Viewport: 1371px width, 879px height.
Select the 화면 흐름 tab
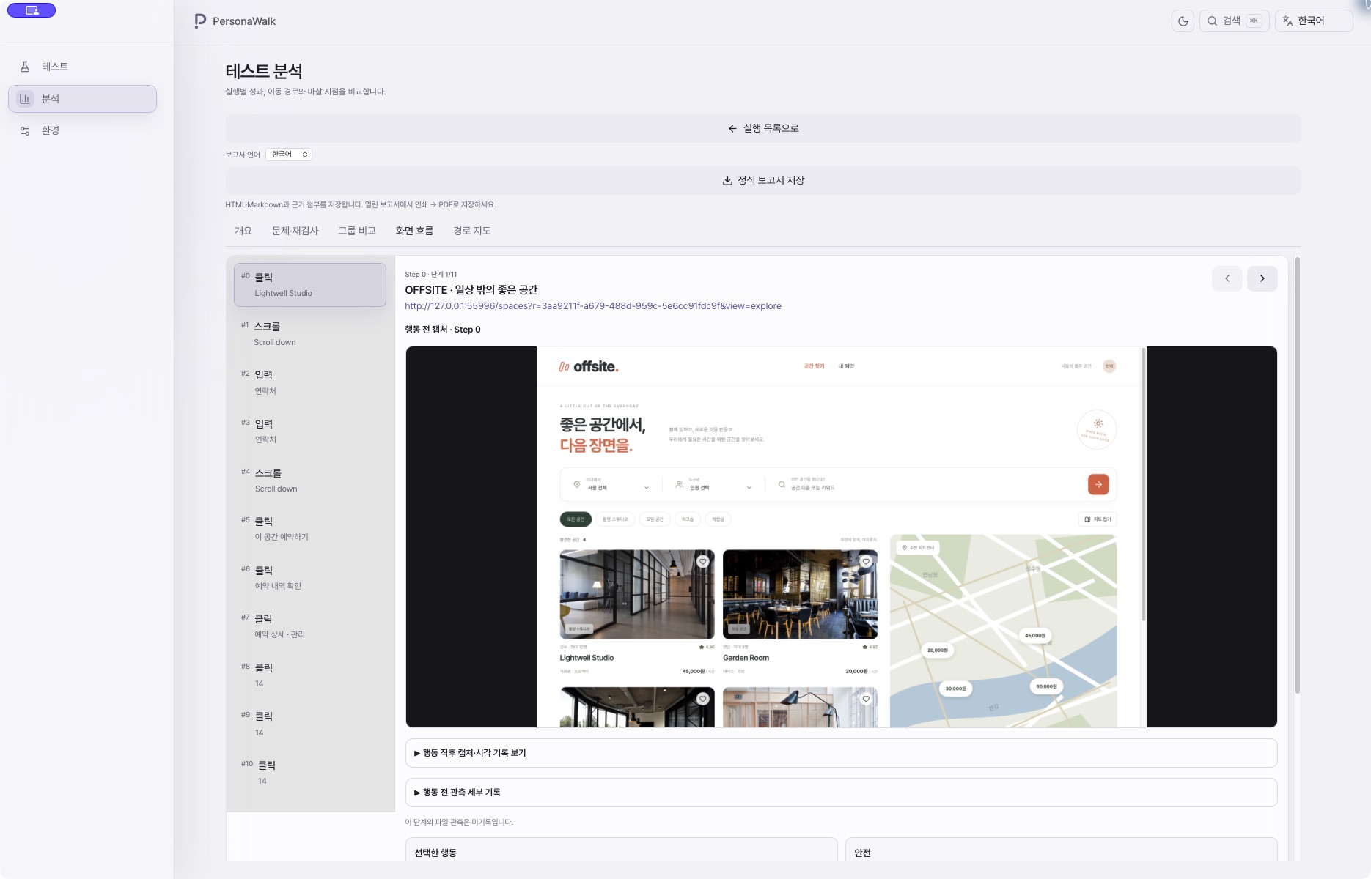pos(414,231)
